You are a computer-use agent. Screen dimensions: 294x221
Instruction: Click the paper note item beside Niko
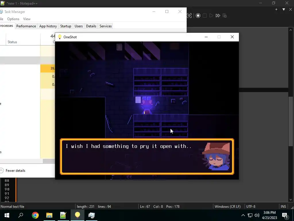(138, 100)
